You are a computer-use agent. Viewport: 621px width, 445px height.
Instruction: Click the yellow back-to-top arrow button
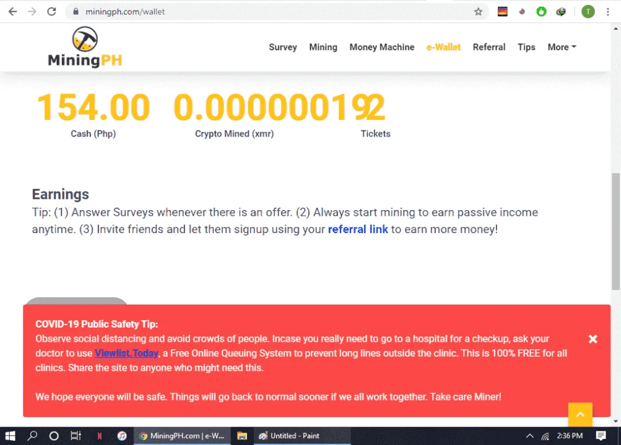580,415
